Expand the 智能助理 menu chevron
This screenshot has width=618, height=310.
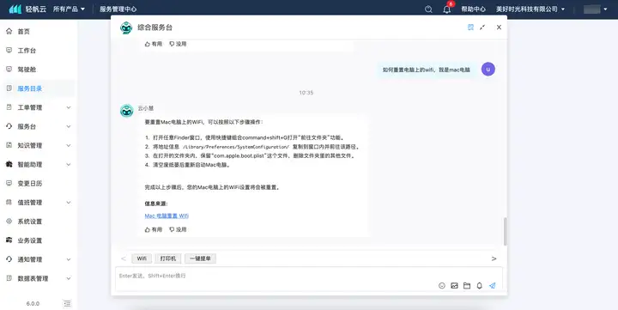[69, 164]
